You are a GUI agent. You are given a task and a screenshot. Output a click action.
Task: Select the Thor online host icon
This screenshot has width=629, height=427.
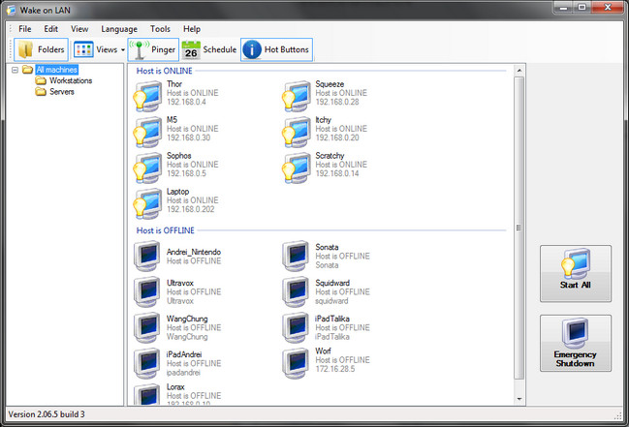[147, 97]
